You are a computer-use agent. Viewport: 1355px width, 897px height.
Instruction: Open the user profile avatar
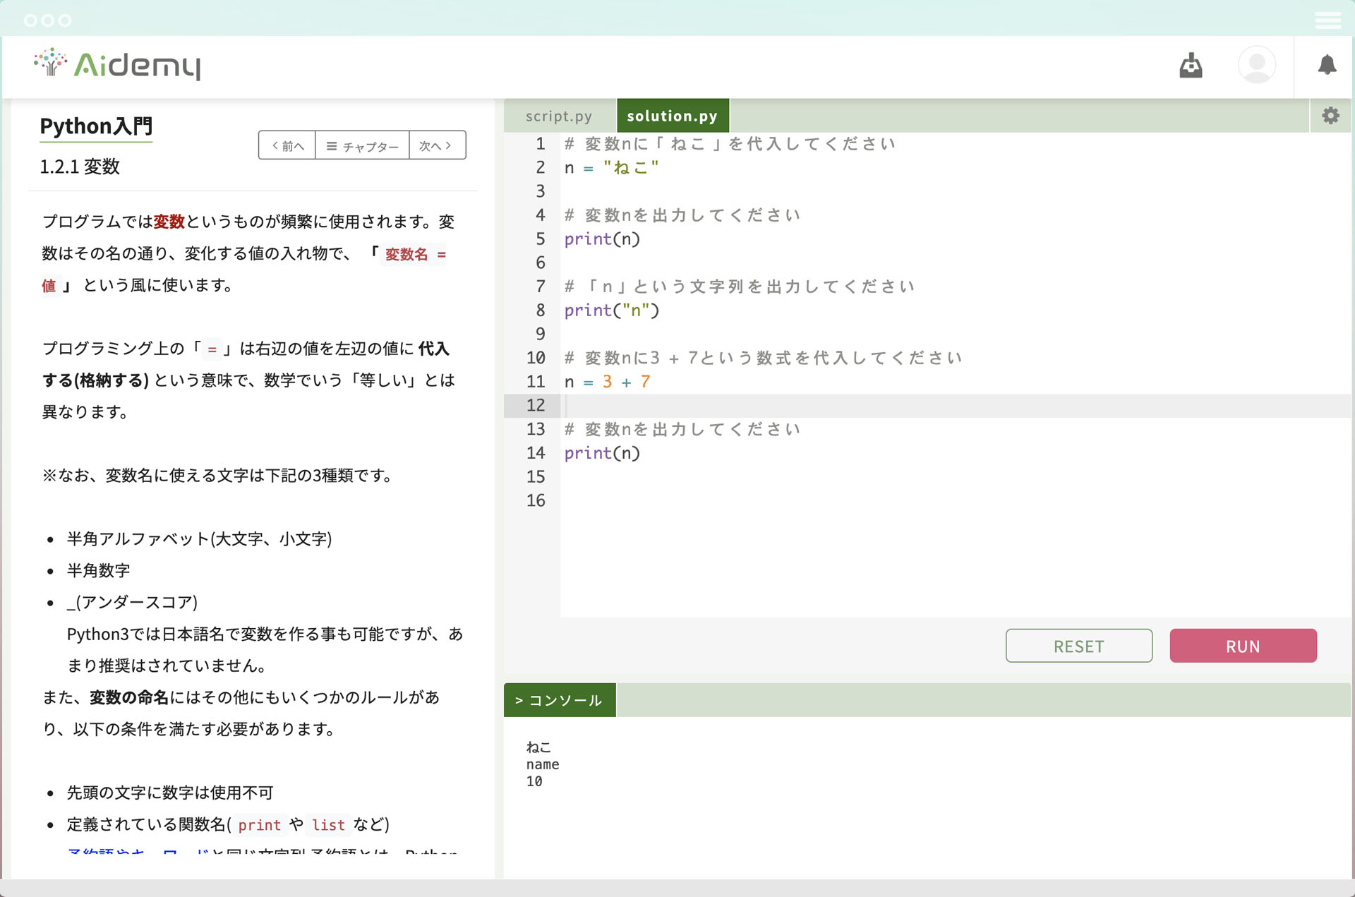[1256, 65]
